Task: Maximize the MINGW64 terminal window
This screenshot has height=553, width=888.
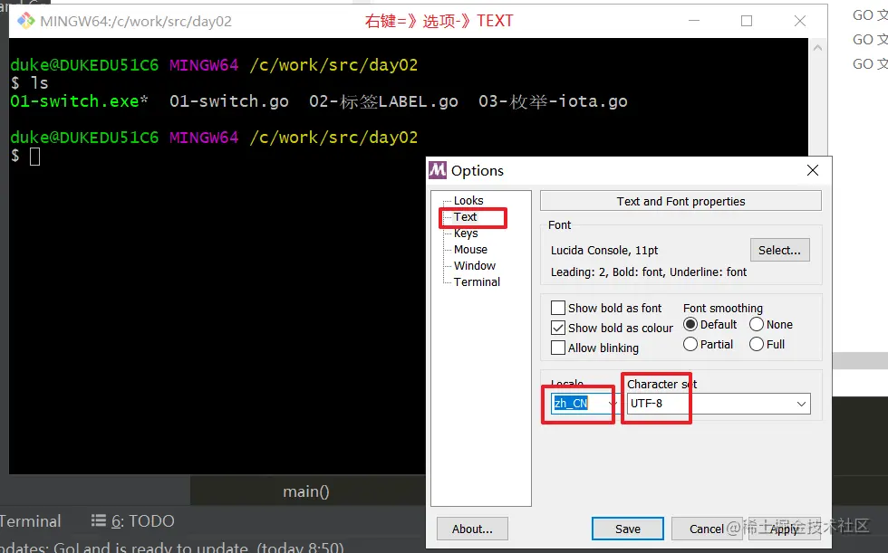Action: click(x=747, y=21)
